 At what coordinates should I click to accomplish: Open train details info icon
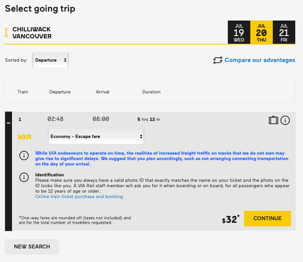click(x=285, y=120)
